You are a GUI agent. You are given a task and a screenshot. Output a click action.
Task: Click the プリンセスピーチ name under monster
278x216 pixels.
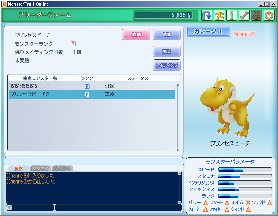click(230, 143)
